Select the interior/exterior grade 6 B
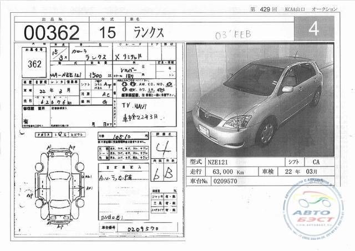Screen dimensions: 355x251 point(163,174)
